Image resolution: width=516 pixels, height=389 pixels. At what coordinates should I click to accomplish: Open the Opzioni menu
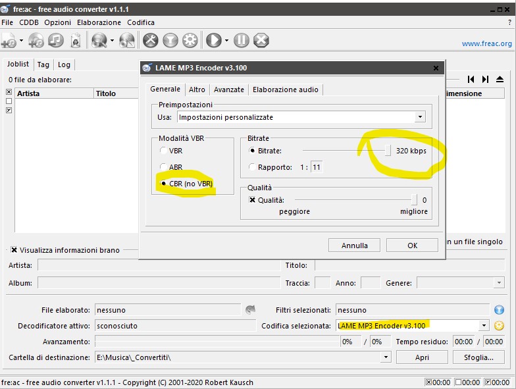click(x=58, y=22)
